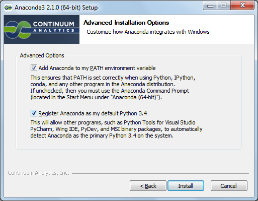Click the 'Advanced Installation Options' heading
This screenshot has height=201, width=258.
[126, 23]
